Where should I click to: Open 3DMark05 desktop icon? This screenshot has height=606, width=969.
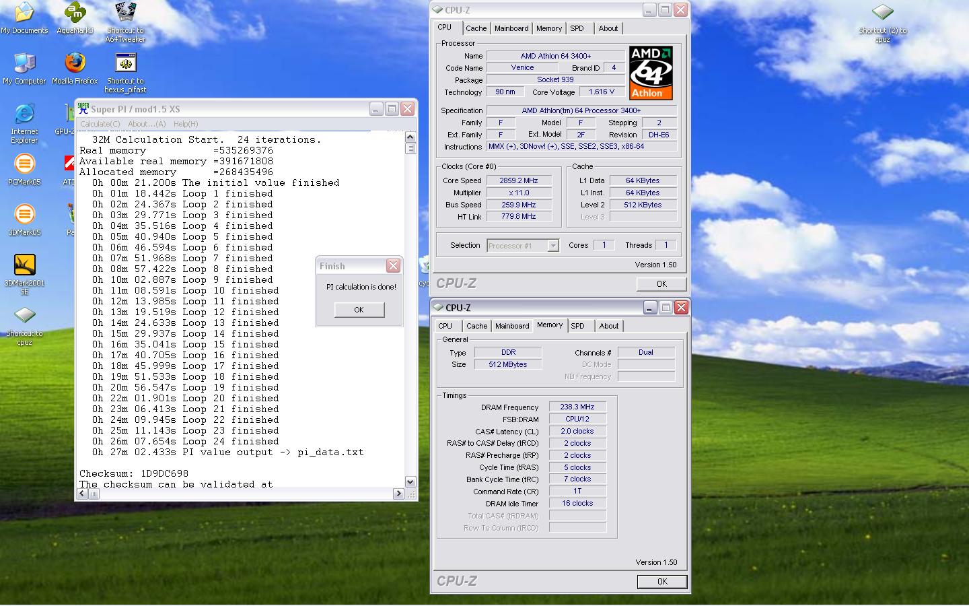24,220
